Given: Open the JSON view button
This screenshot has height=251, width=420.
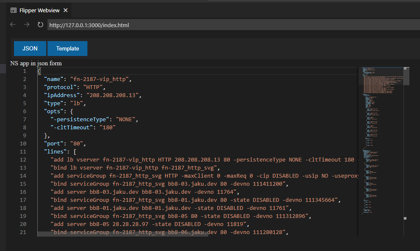Looking at the screenshot, I should click(x=30, y=48).
